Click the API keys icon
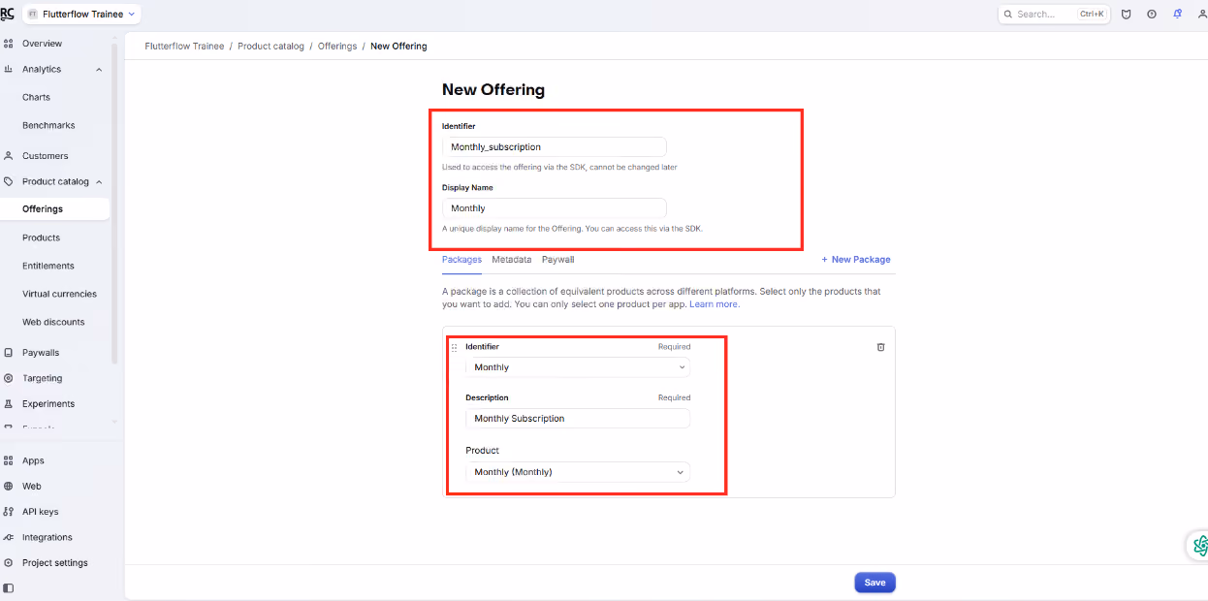The width and height of the screenshot is (1208, 601). tap(9, 512)
